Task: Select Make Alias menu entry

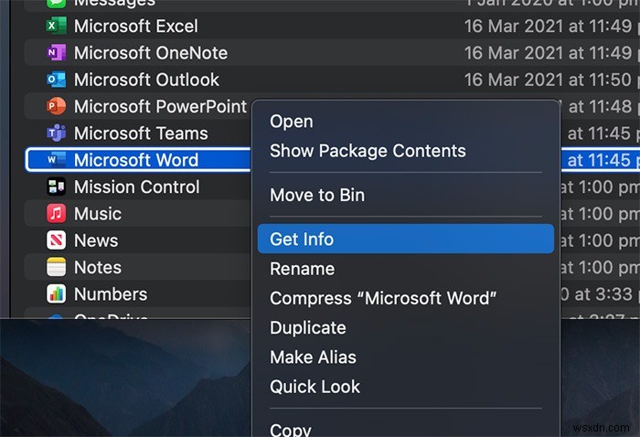Action: tap(313, 357)
